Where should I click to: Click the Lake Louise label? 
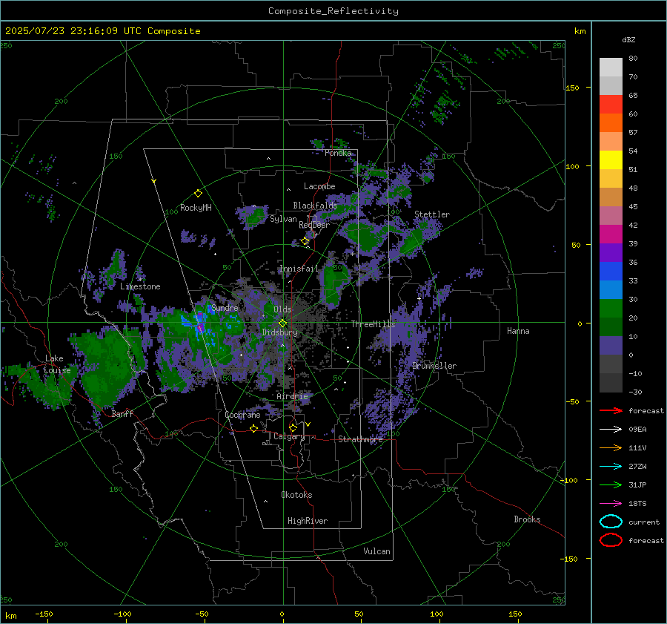click(58, 364)
